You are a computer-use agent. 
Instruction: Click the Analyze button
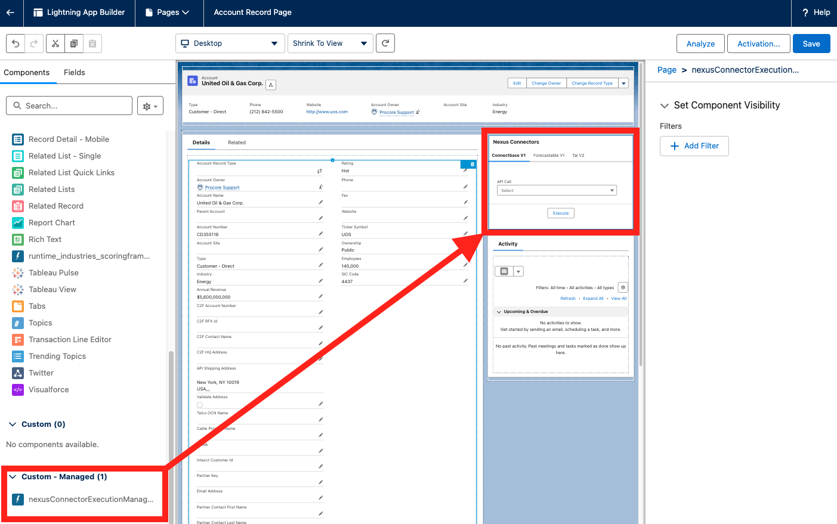click(x=700, y=44)
